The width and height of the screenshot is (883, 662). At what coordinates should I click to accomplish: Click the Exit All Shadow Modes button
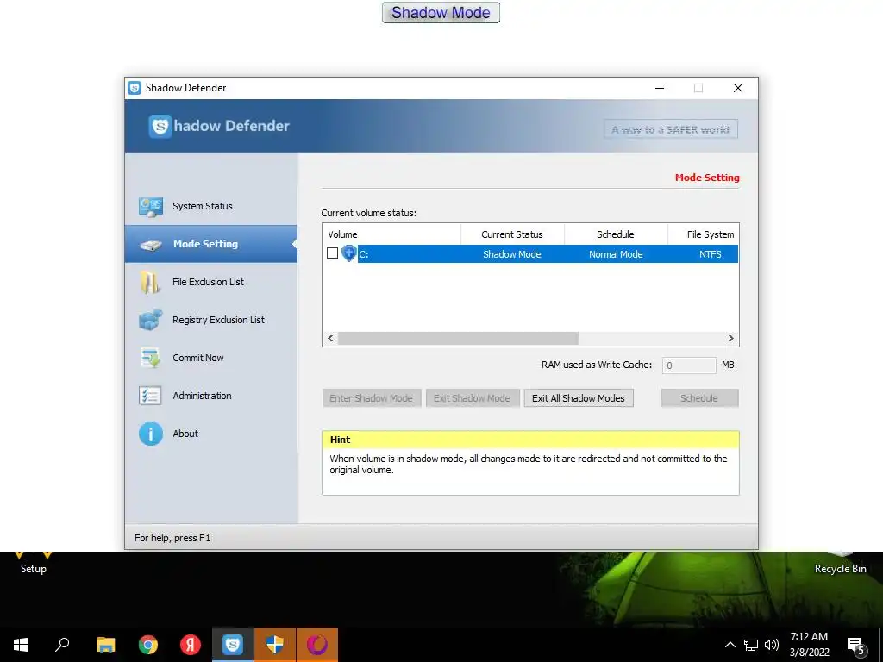click(x=579, y=398)
